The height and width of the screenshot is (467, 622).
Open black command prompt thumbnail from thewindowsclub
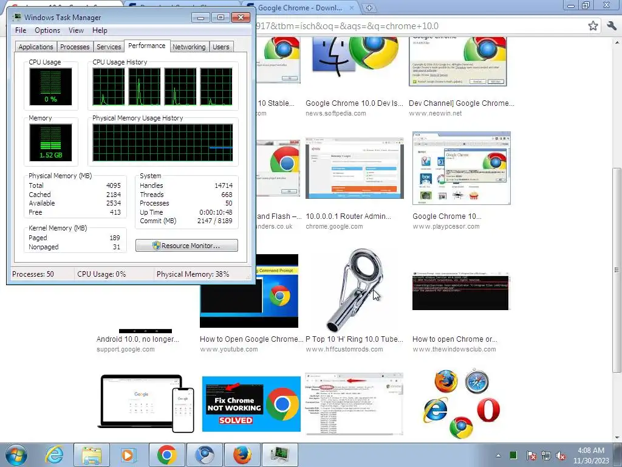(460, 291)
